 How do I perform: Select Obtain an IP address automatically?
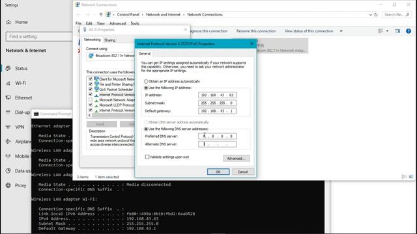pos(146,81)
